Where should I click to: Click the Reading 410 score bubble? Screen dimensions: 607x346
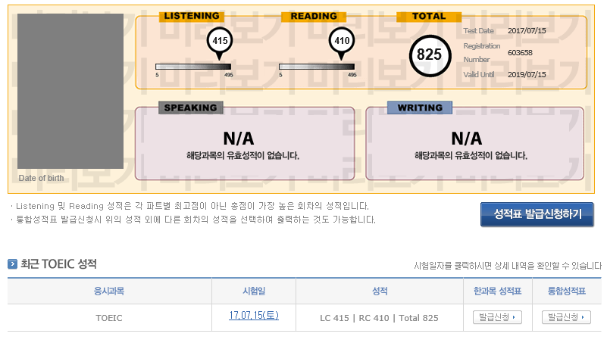[x=342, y=41]
